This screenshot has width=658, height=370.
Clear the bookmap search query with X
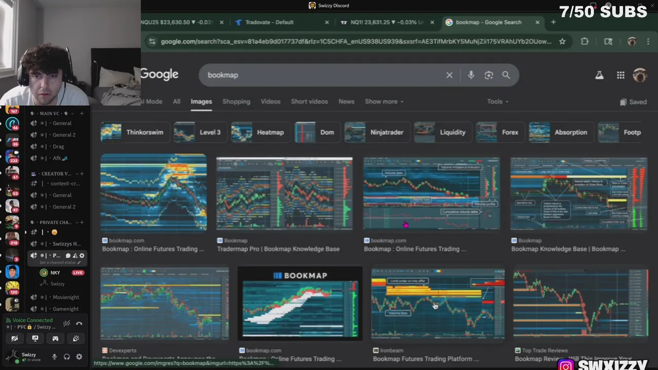click(449, 75)
